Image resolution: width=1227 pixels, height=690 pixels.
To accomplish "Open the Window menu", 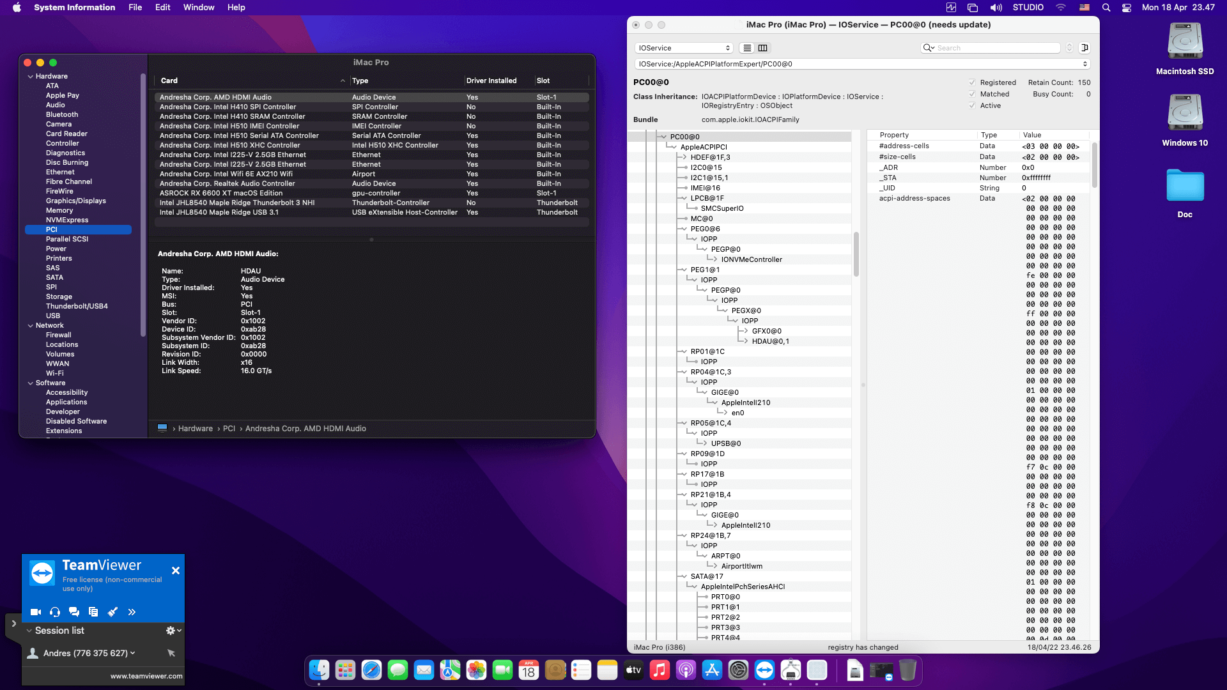I will (x=199, y=8).
